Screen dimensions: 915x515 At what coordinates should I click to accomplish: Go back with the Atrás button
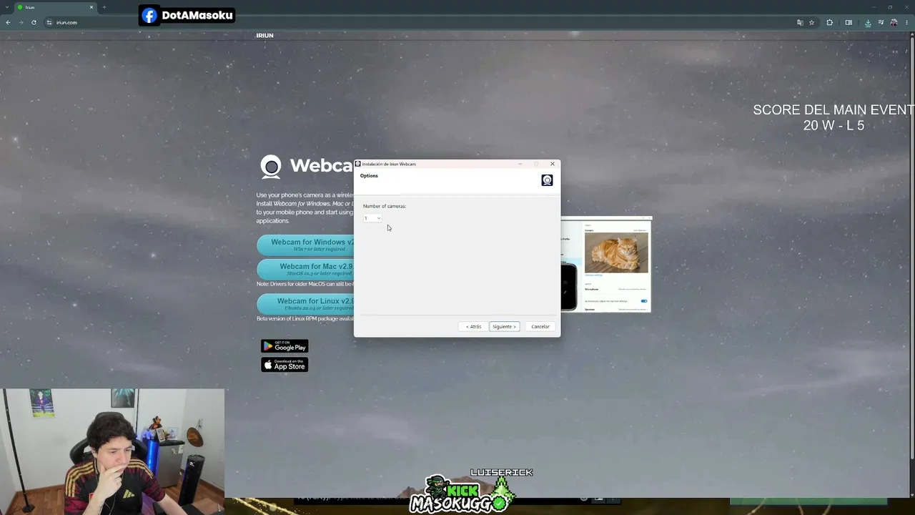point(473,327)
